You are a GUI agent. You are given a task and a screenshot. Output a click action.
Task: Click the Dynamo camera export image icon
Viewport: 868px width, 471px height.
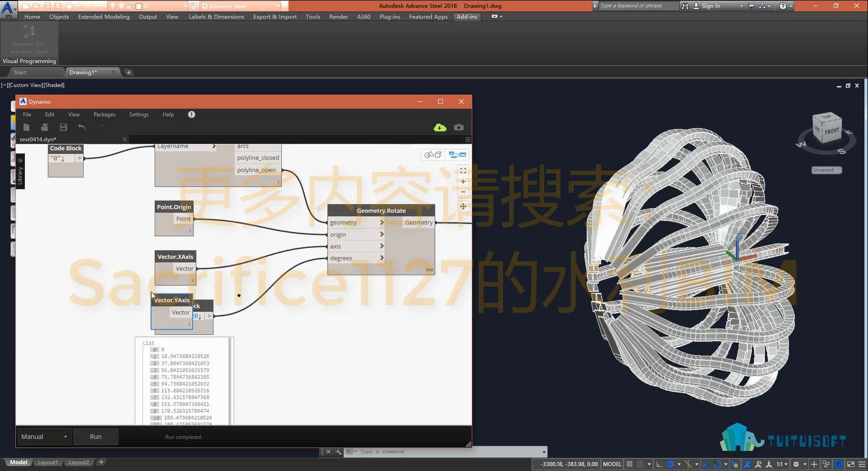459,128
